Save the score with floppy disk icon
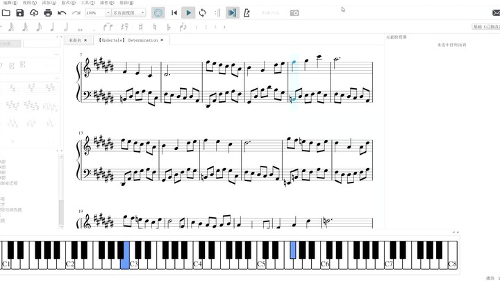The height and width of the screenshot is (281, 500). coord(19,12)
